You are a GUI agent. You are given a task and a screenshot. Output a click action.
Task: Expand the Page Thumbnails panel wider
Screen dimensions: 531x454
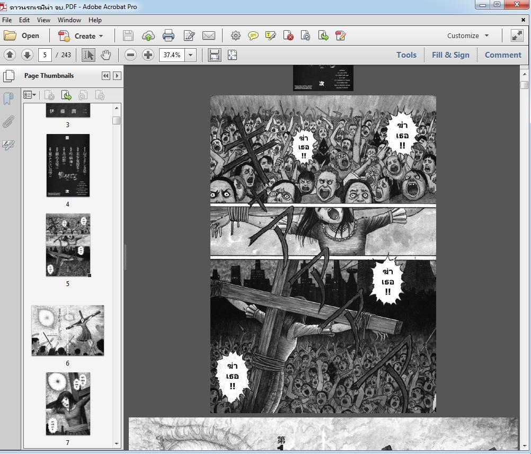[117, 76]
